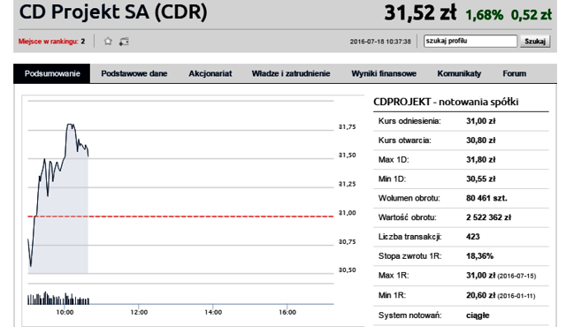
Task: Open the Komunikaty tab
Action: [x=459, y=73]
